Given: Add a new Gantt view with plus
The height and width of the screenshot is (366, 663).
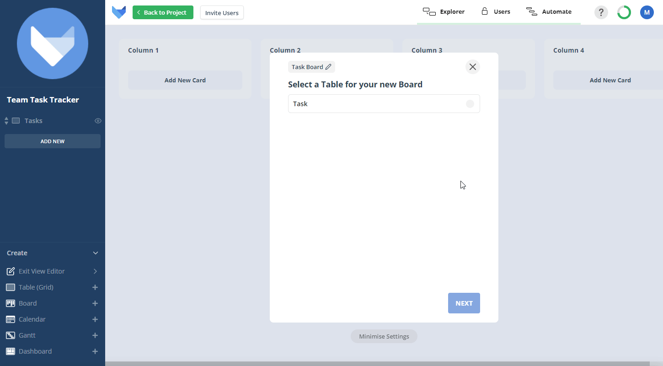Looking at the screenshot, I should [x=95, y=335].
